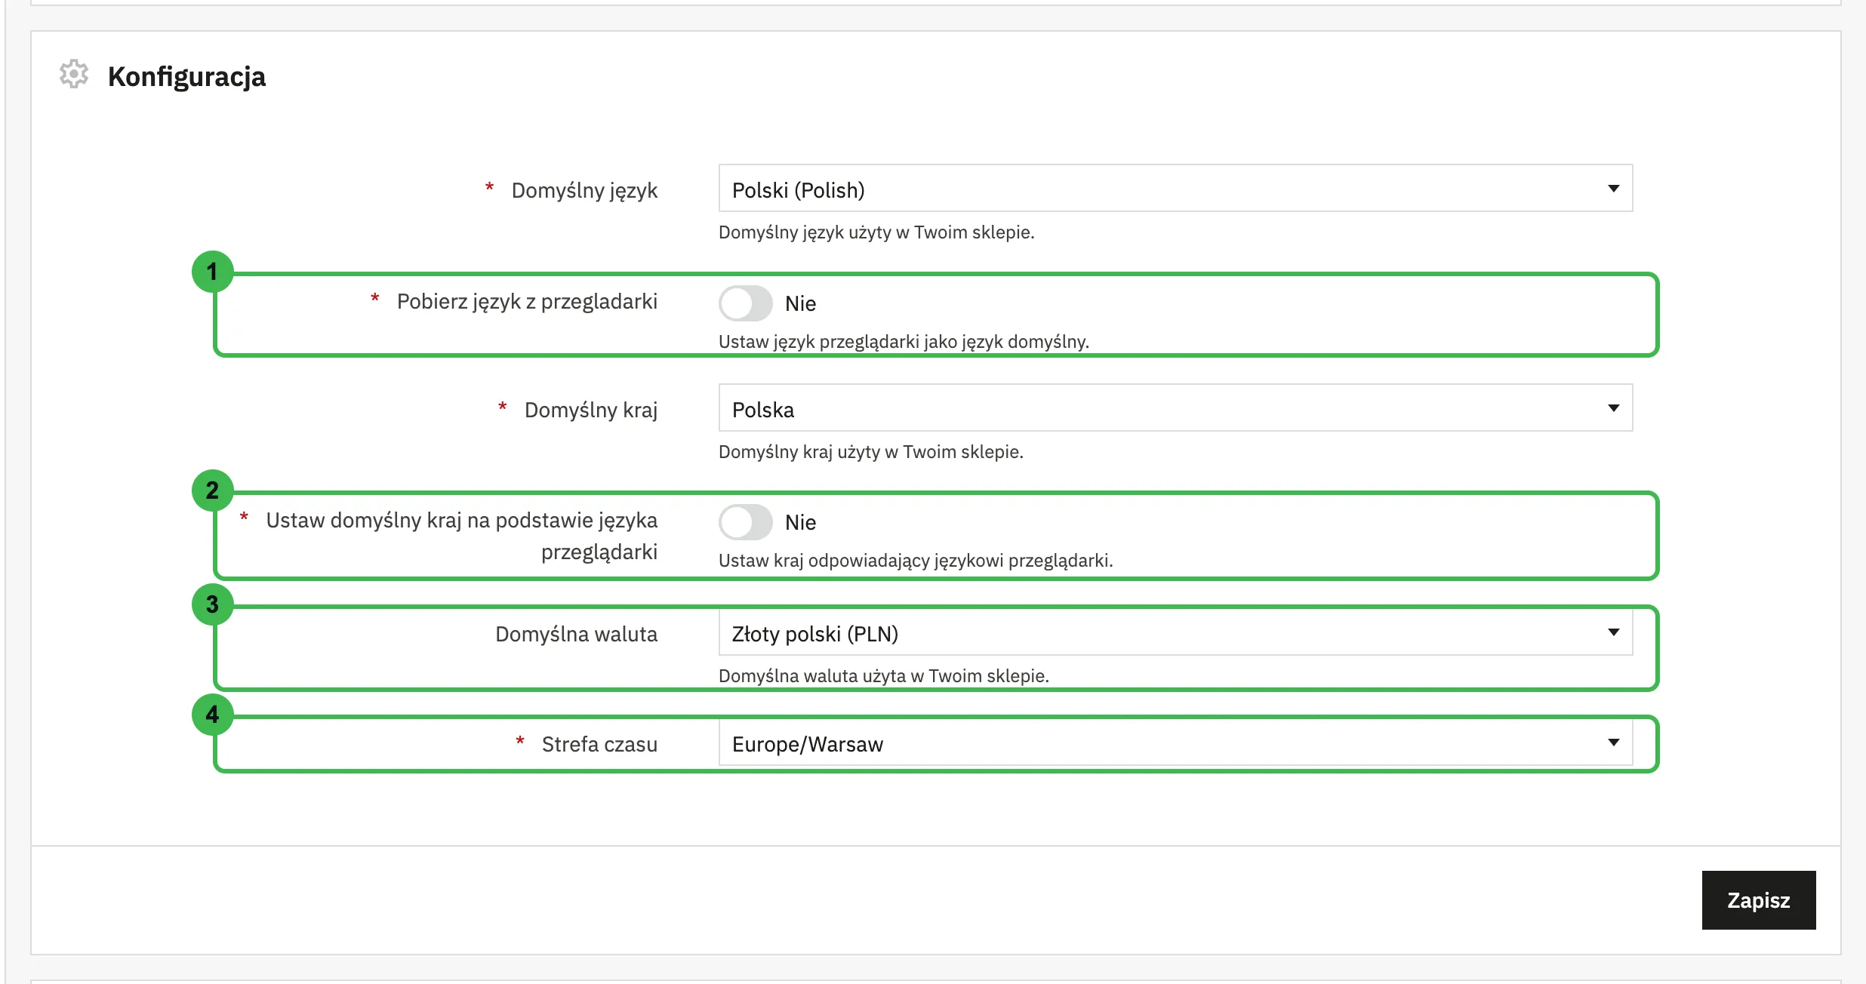Click 'Domyślny język użyty w Twoim sklepie.' hint
The height and width of the screenshot is (984, 1866).
click(876, 232)
